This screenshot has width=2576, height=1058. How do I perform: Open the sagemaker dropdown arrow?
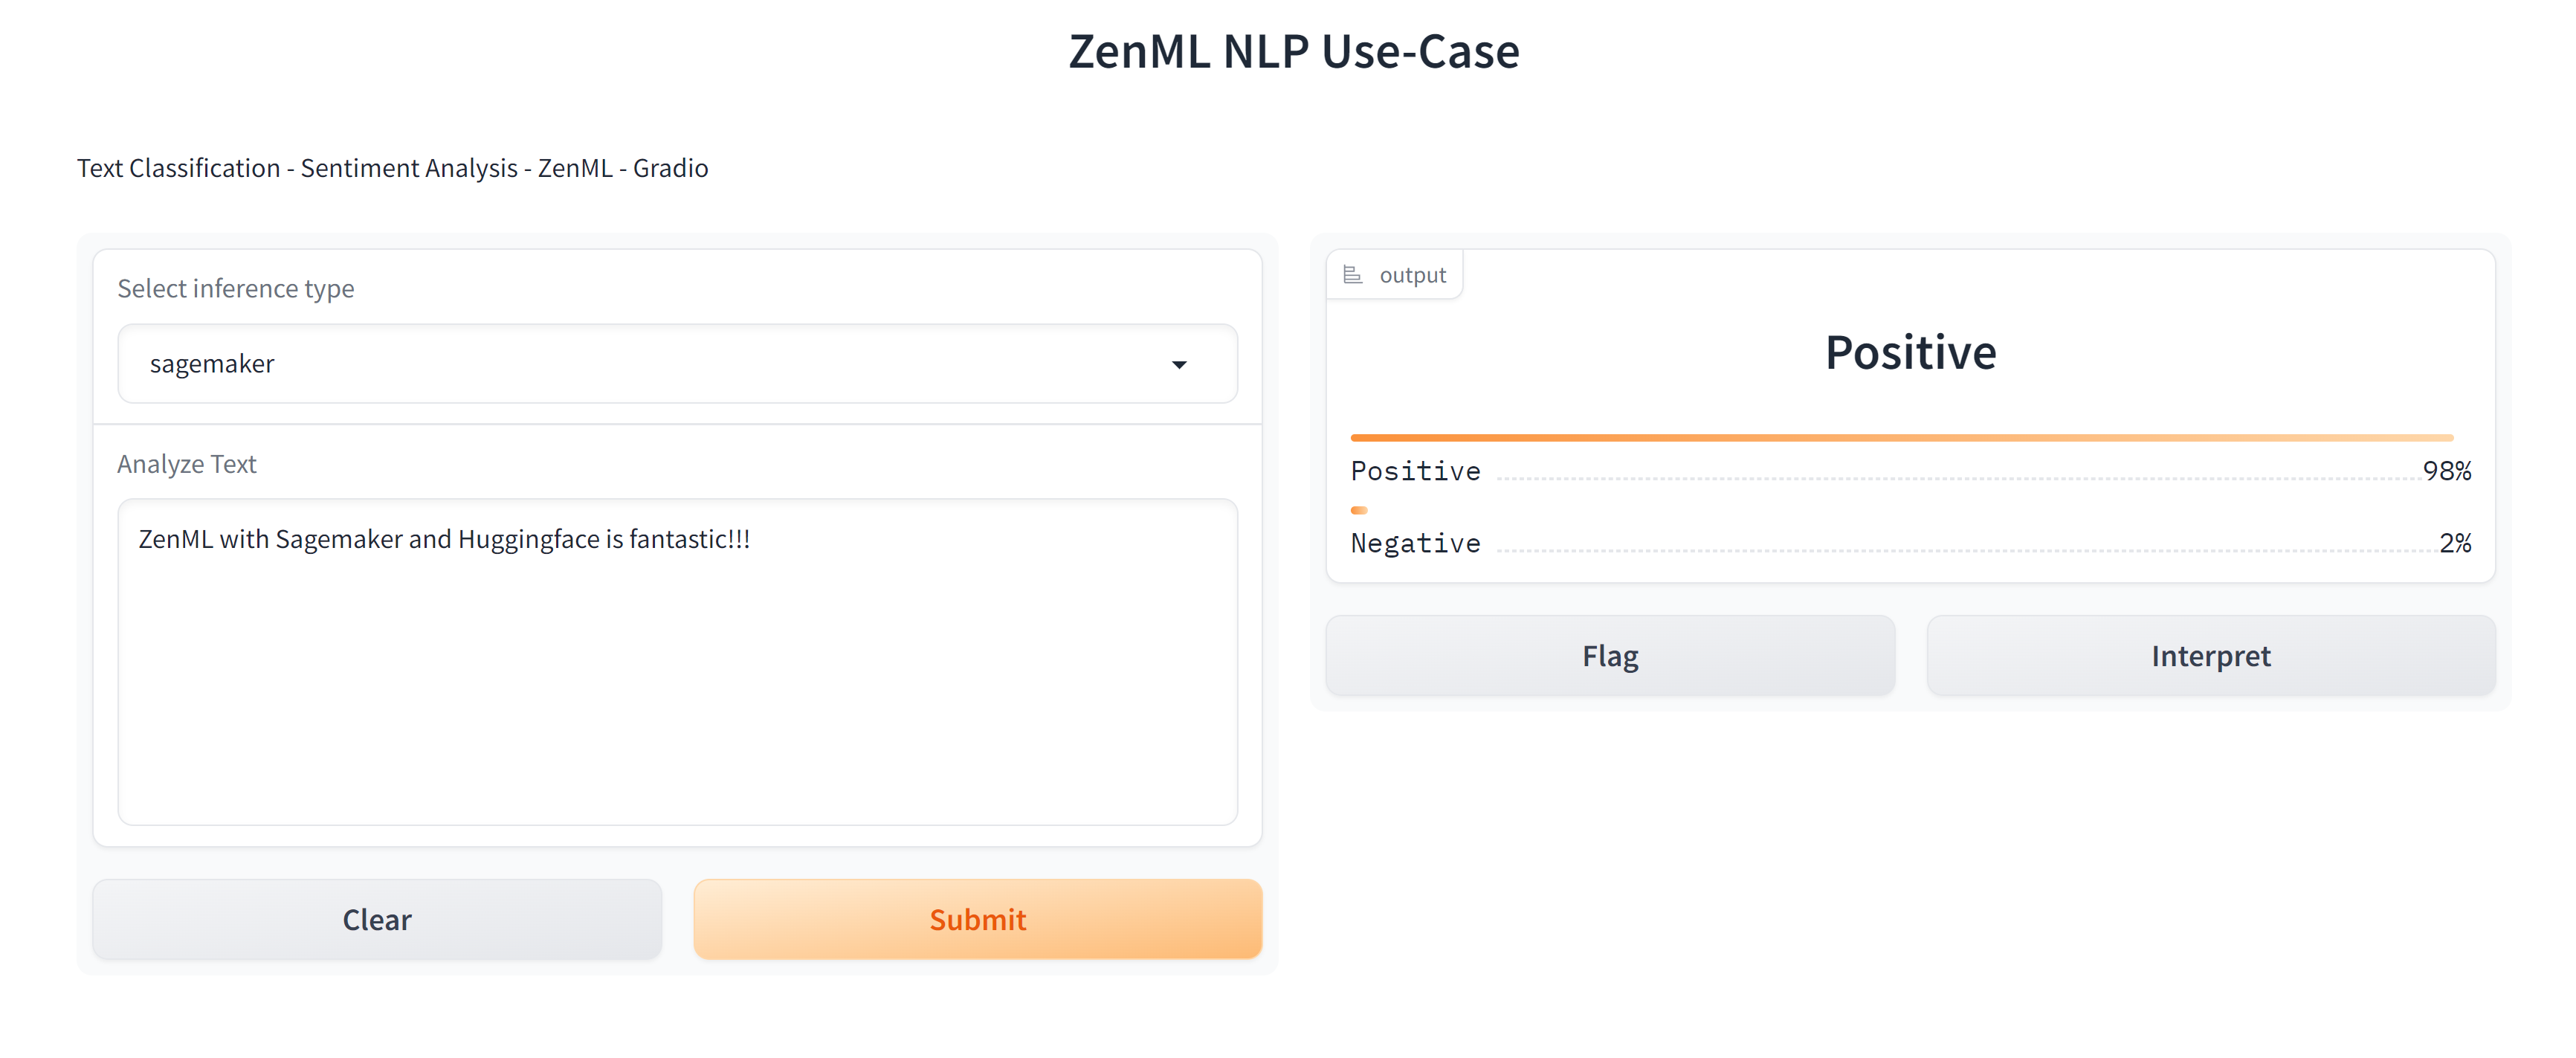pyautogui.click(x=1179, y=365)
